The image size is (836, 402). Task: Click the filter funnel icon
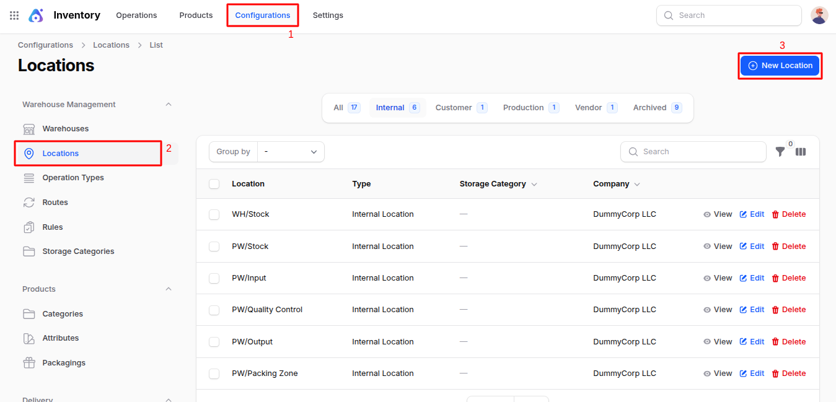pos(780,152)
